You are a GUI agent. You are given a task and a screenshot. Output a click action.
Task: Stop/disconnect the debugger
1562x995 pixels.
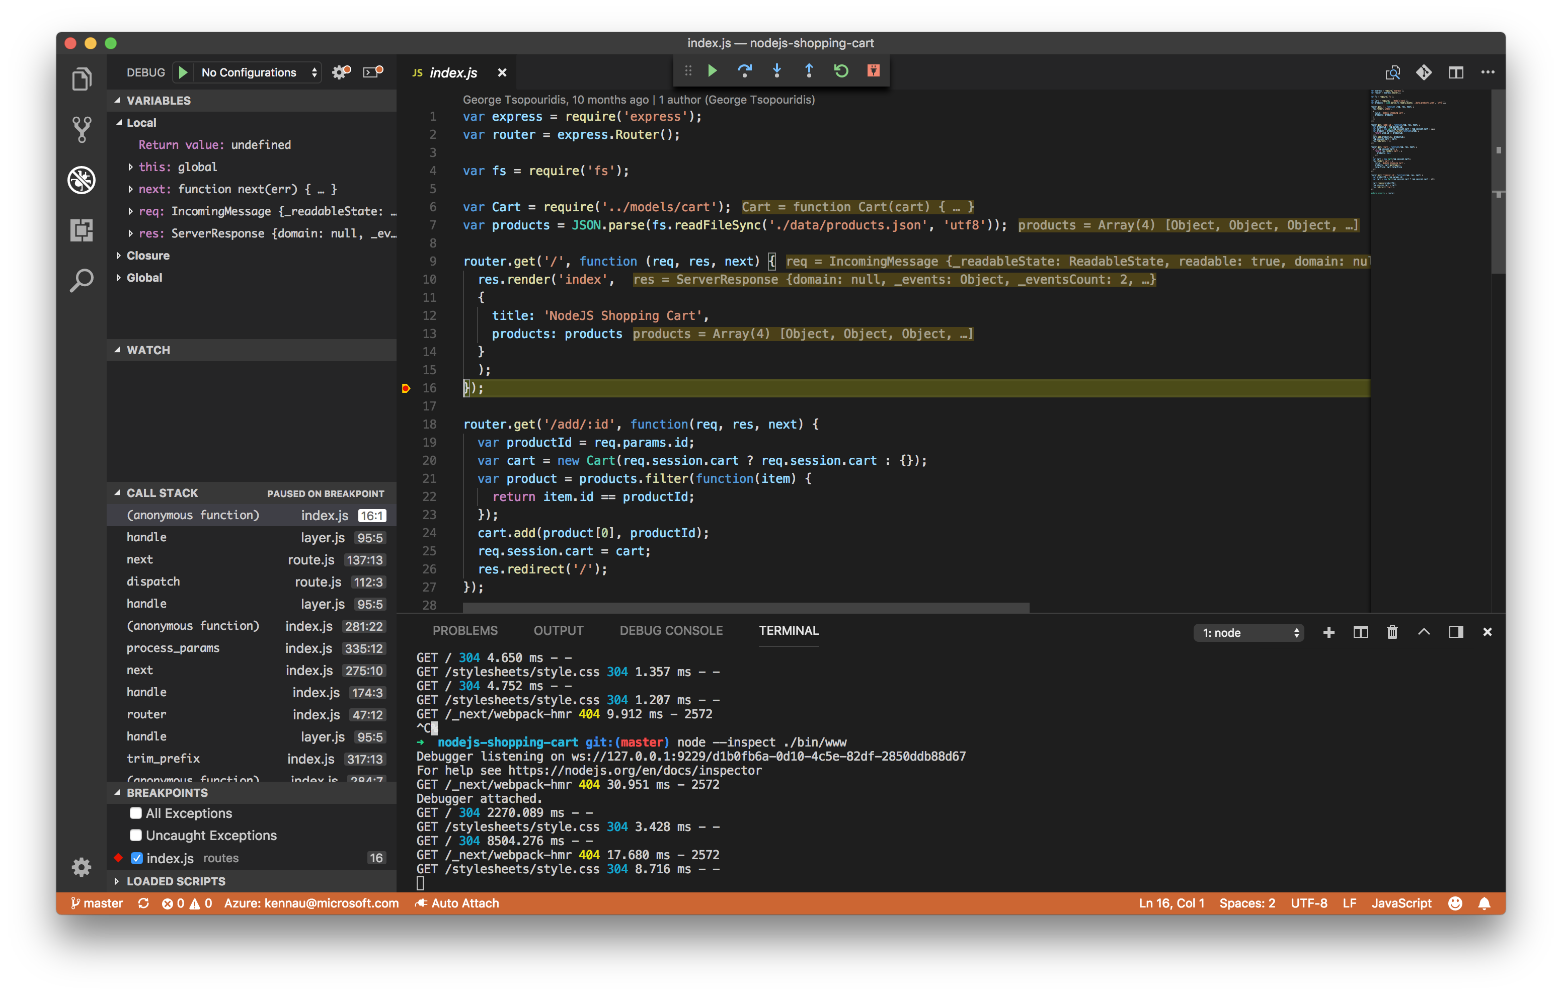tap(874, 71)
